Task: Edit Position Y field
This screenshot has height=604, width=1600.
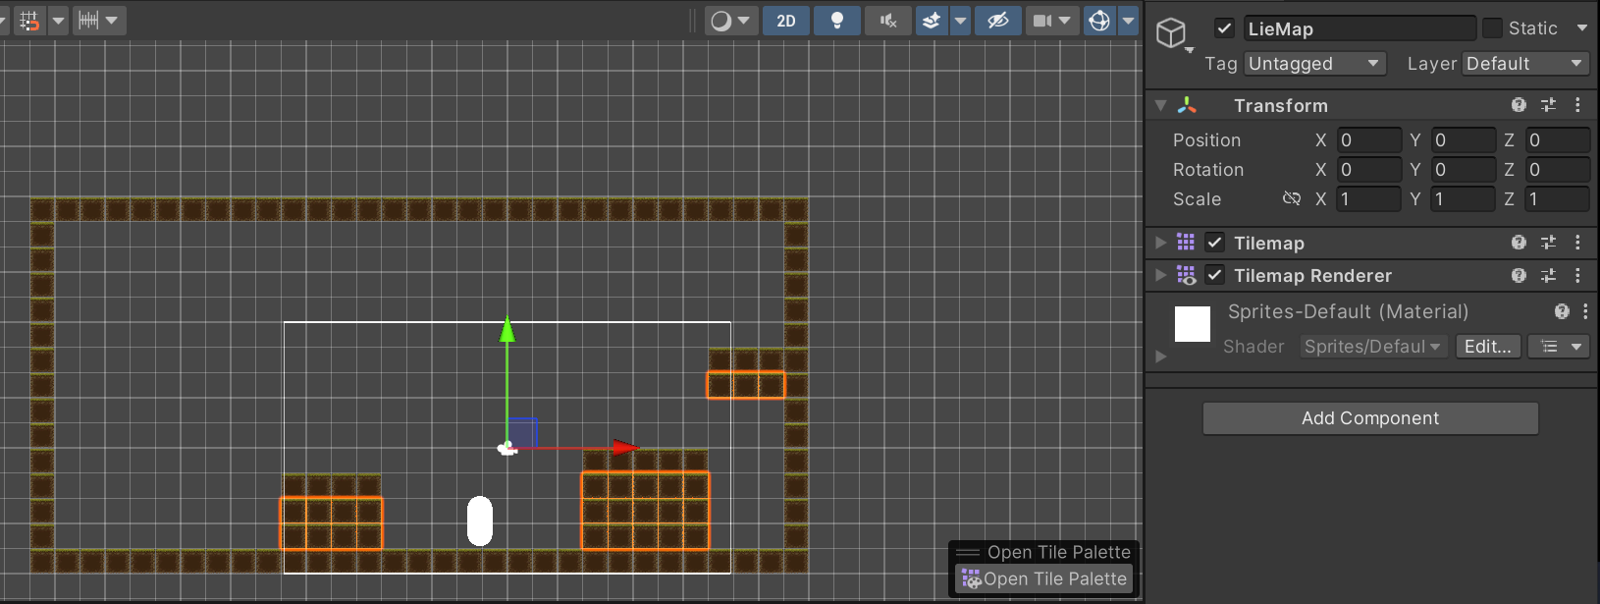Action: tap(1464, 140)
